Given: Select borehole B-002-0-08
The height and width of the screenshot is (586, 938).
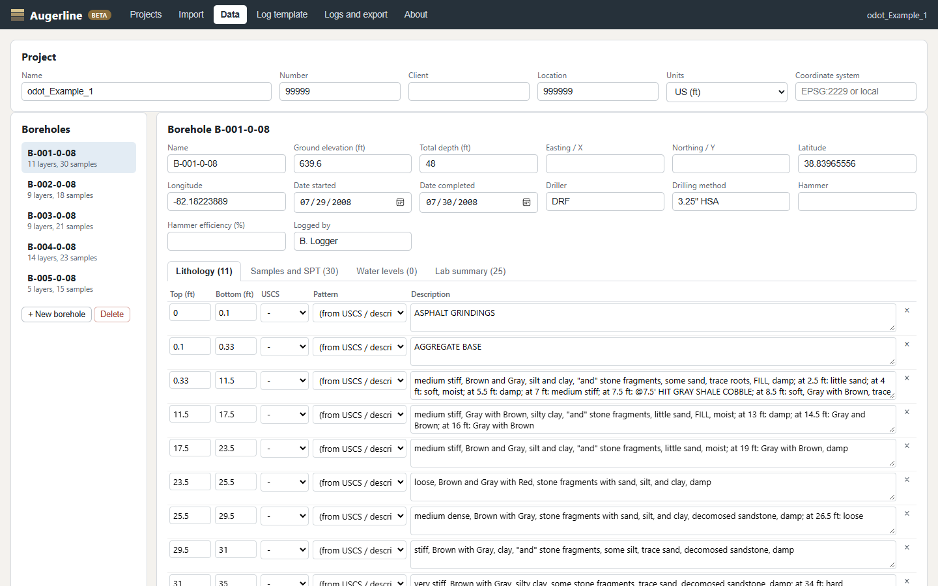Looking at the screenshot, I should coord(79,189).
